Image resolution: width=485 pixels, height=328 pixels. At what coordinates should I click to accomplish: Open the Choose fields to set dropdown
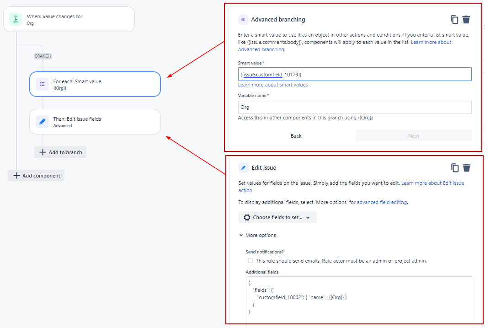(277, 218)
